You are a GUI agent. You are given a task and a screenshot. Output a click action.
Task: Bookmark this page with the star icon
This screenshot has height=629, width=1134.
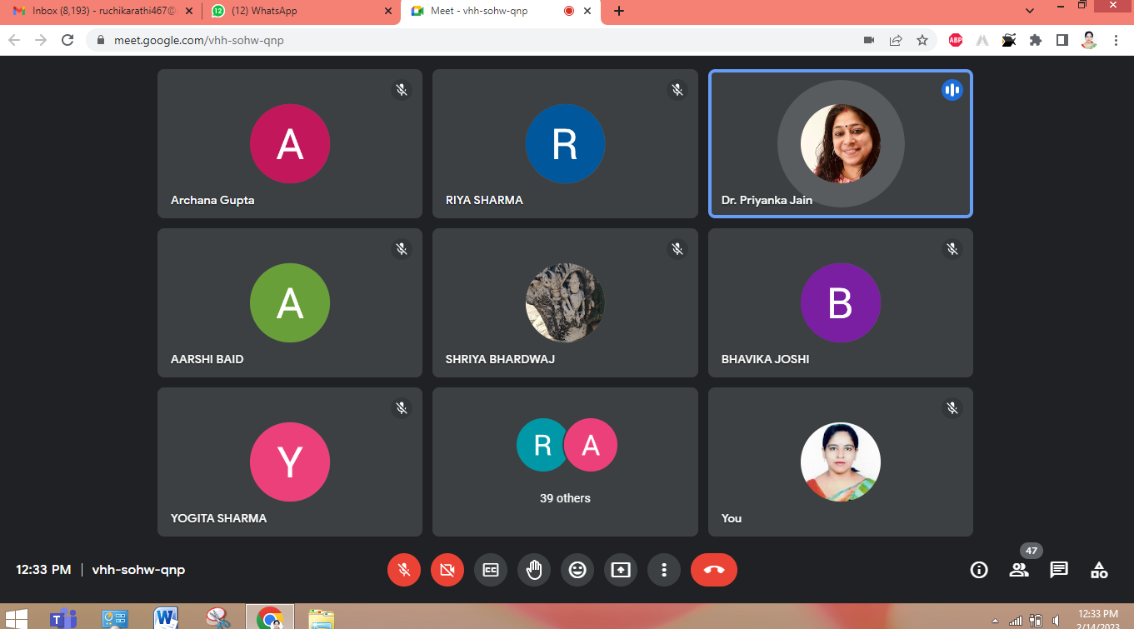922,40
